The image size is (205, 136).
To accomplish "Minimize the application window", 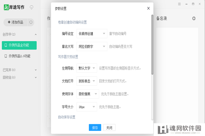I will 187,4.
